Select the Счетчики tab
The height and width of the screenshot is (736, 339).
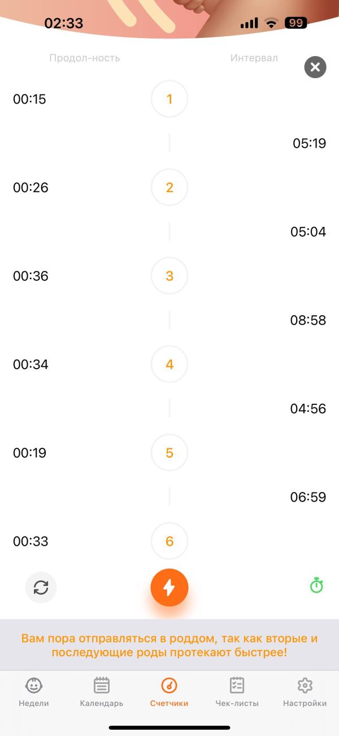pyautogui.click(x=169, y=693)
